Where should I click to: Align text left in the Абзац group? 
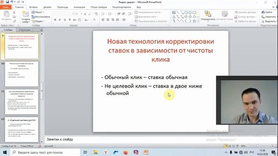(103, 19)
